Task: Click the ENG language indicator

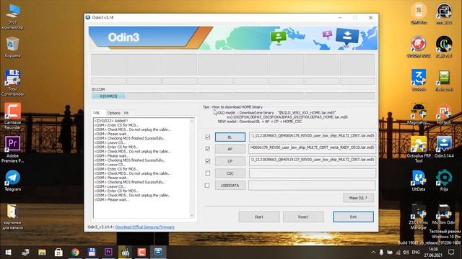Action: click(416, 253)
